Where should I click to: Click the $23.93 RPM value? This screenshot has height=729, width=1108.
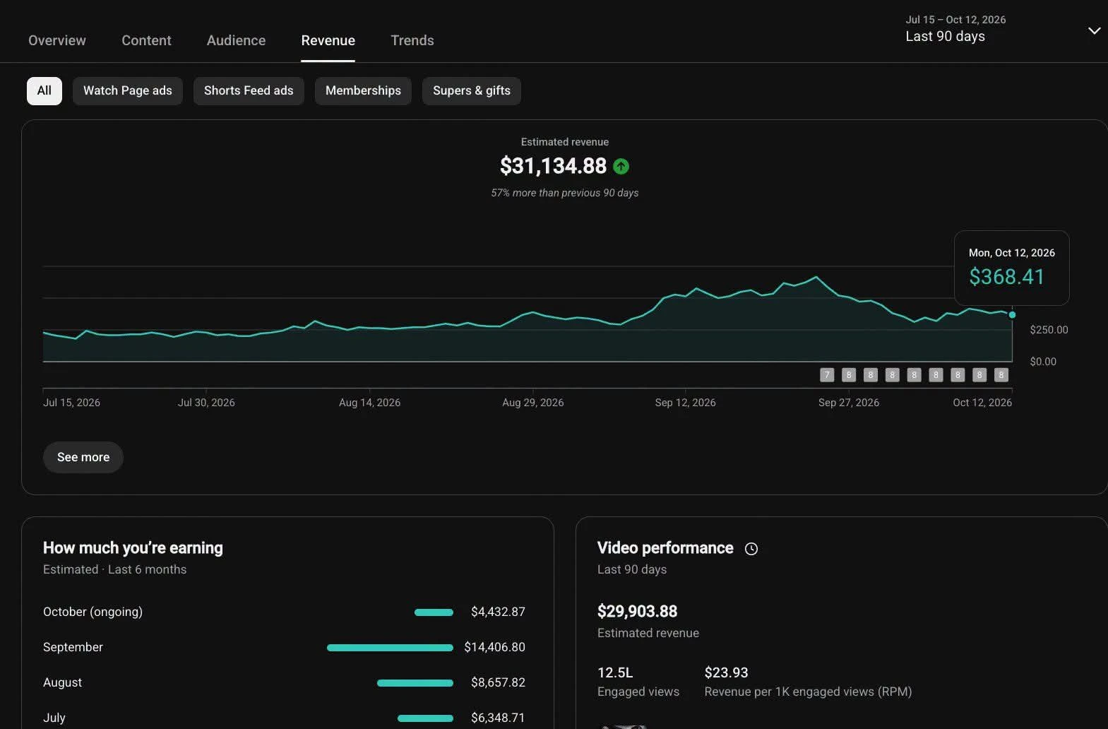point(726,672)
